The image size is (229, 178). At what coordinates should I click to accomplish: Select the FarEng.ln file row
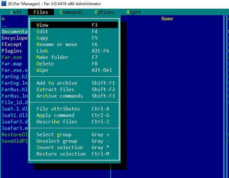[x=14, y=83]
